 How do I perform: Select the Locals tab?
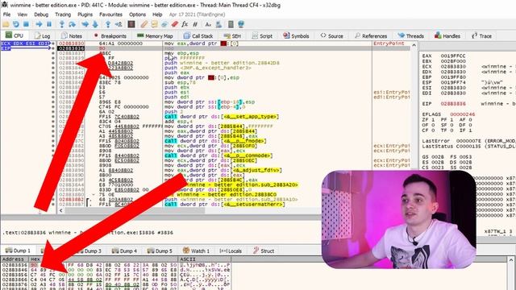pos(231,251)
